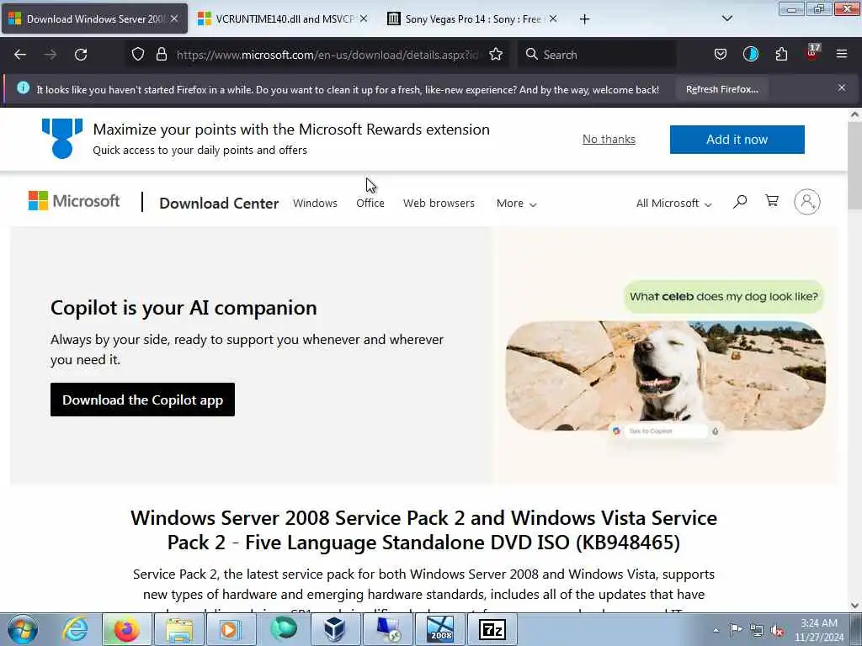Click the Refresh Firefox... button
The height and width of the screenshot is (646, 862).
click(721, 89)
